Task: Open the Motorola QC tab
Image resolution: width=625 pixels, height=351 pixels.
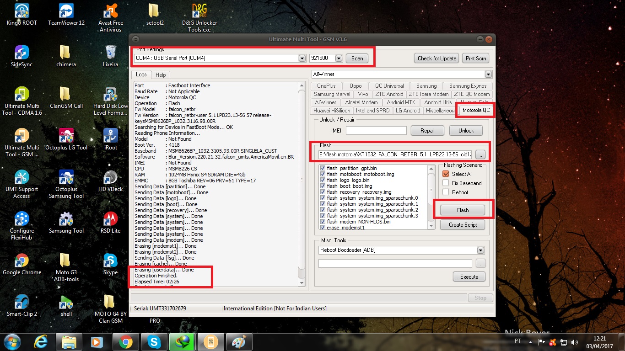Action: [x=476, y=110]
